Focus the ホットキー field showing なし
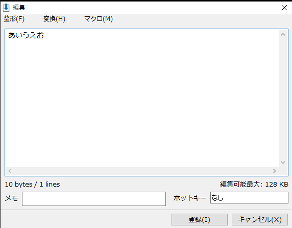This screenshot has height=228, width=292. [x=249, y=198]
